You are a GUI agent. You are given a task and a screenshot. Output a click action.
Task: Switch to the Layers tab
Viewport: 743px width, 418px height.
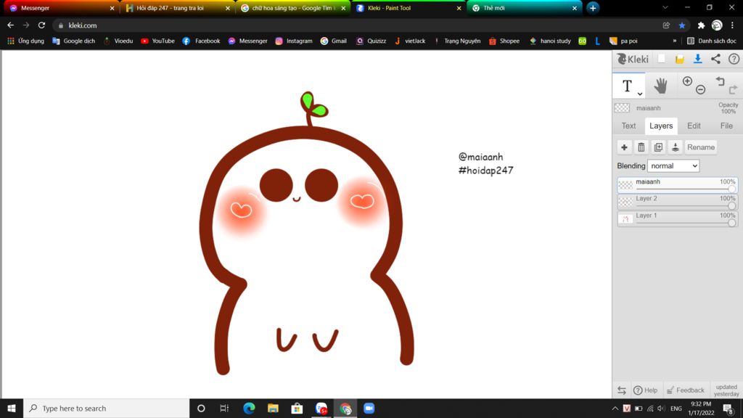pyautogui.click(x=661, y=126)
